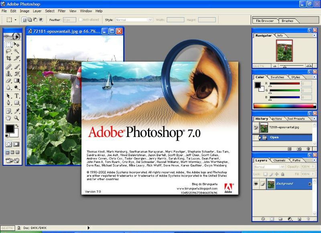Select the Pen tool
Screen dimensions: 321x233
point(8,102)
